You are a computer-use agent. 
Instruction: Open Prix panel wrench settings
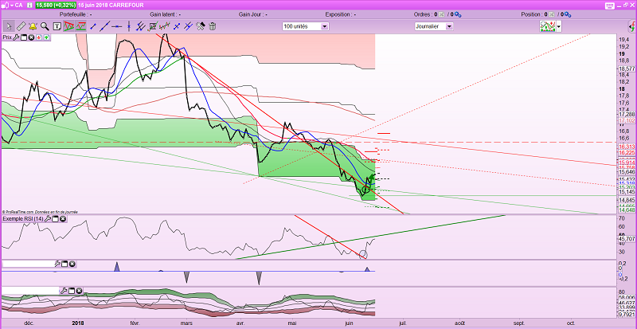[16, 37]
